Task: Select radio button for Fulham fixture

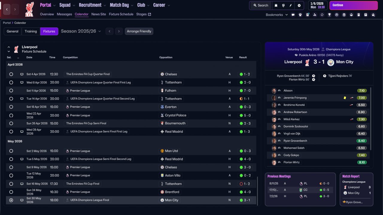Action: [x=11, y=90]
